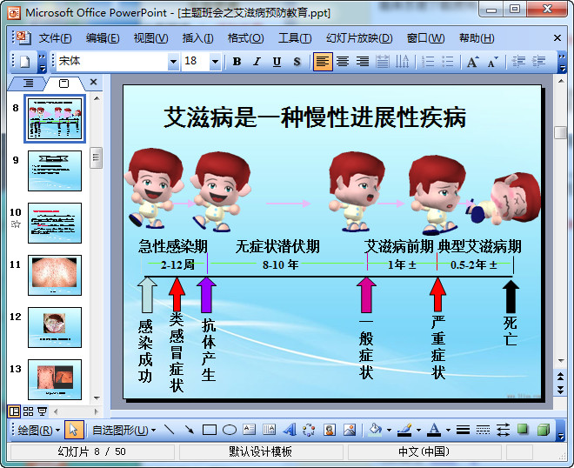Open the Line Color dropdown arrow
Image resolution: width=574 pixels, height=468 pixels.
[x=418, y=431]
